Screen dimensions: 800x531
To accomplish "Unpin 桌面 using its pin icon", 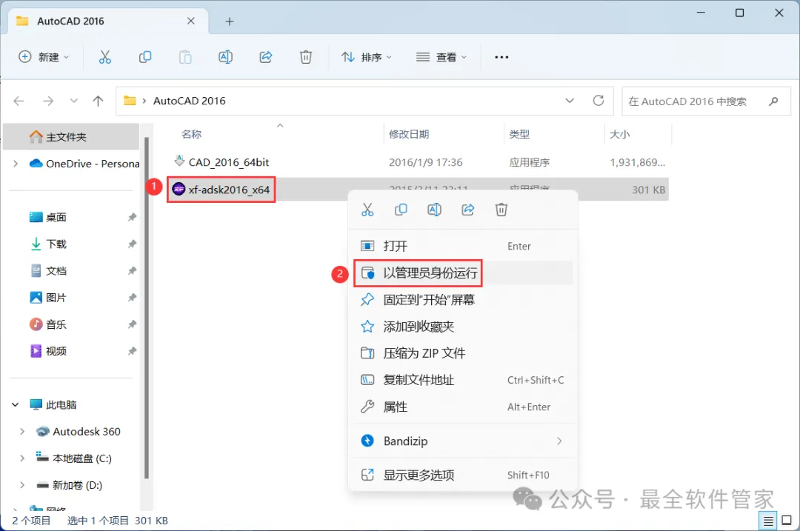I will click(x=132, y=217).
